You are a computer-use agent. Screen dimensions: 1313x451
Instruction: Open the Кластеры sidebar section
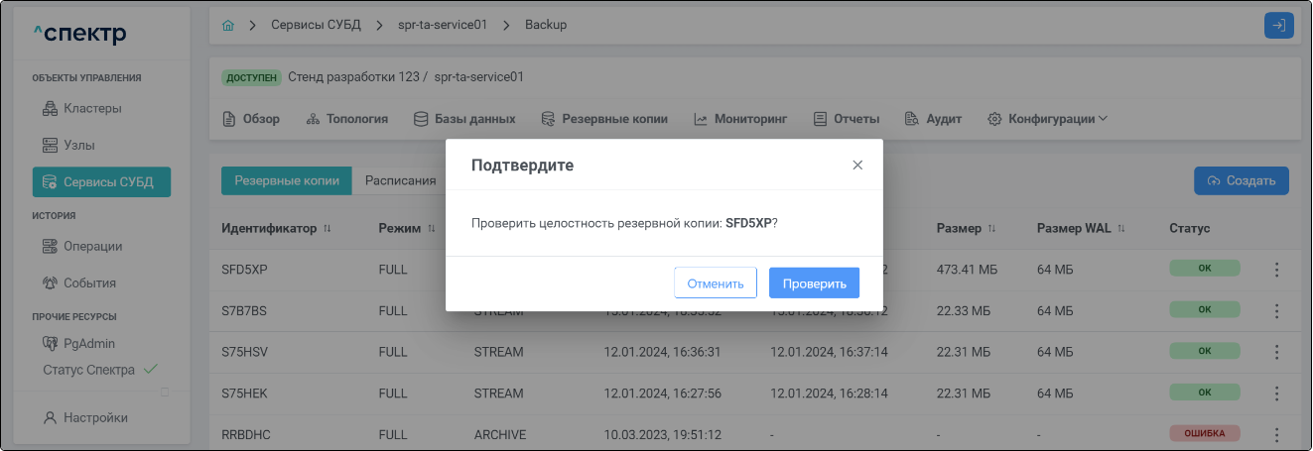pyautogui.click(x=91, y=108)
